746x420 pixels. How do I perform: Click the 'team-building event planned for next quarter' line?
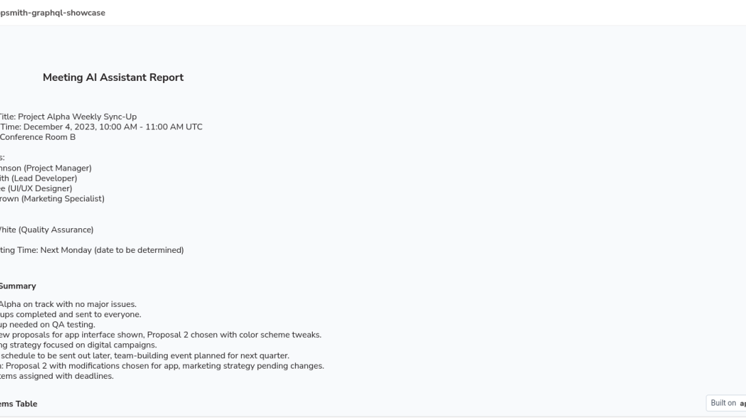(144, 356)
